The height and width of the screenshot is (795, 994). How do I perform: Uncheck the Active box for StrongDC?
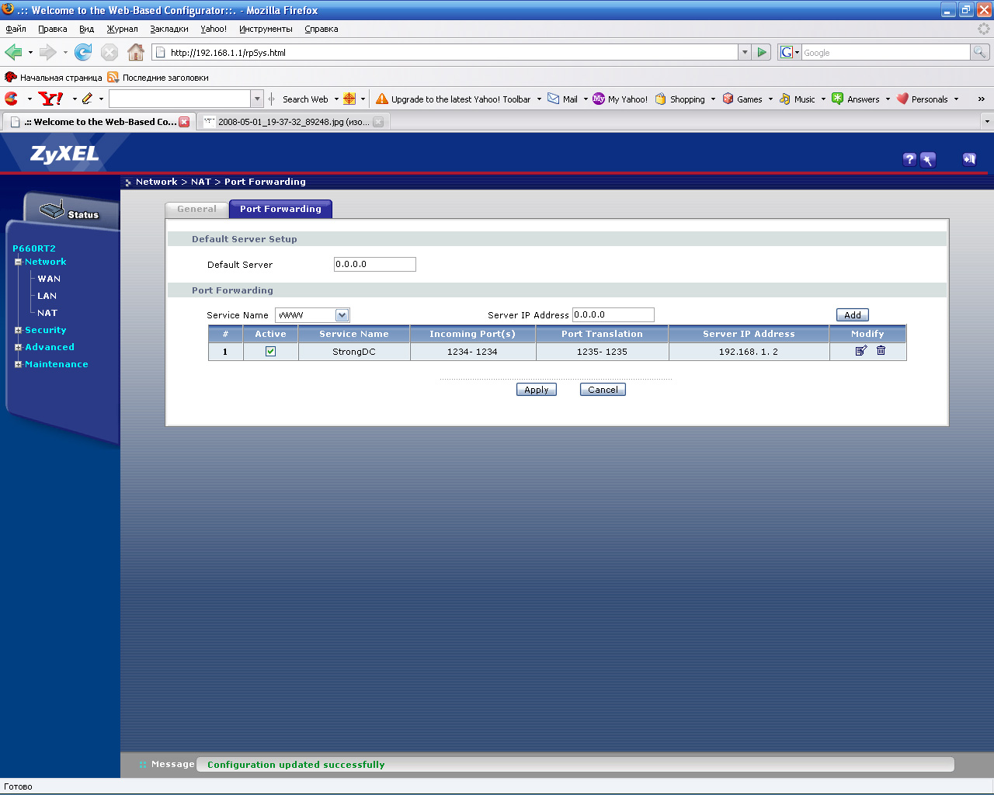coord(270,352)
